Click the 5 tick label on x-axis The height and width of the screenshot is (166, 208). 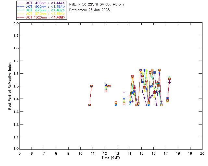pyautogui.click(x=19, y=153)
